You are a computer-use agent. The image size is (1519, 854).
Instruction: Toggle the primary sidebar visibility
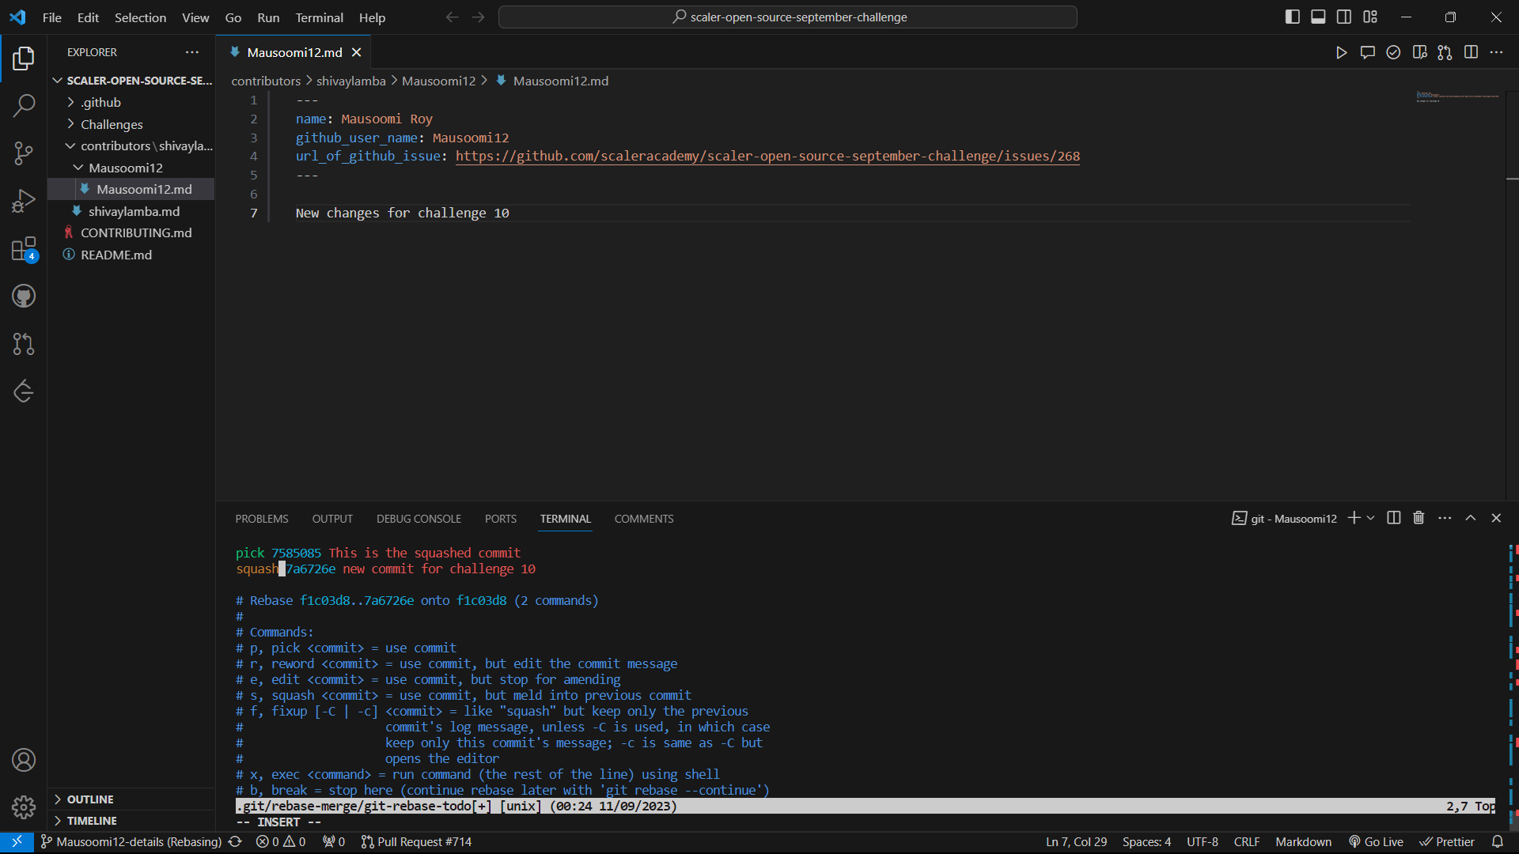(1292, 16)
